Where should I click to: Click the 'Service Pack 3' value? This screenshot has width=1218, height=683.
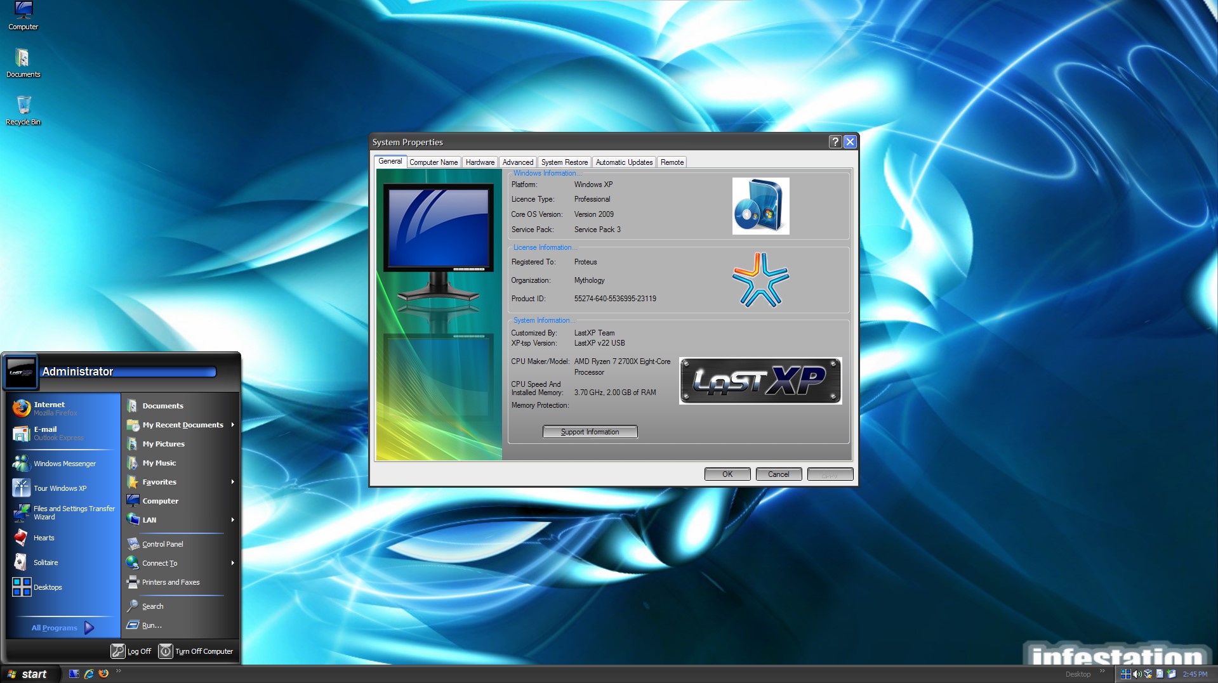coord(597,230)
